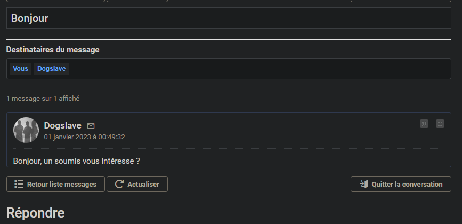Click the 1 message sur 1 affiché counter
The image size is (462, 224).
43,99
